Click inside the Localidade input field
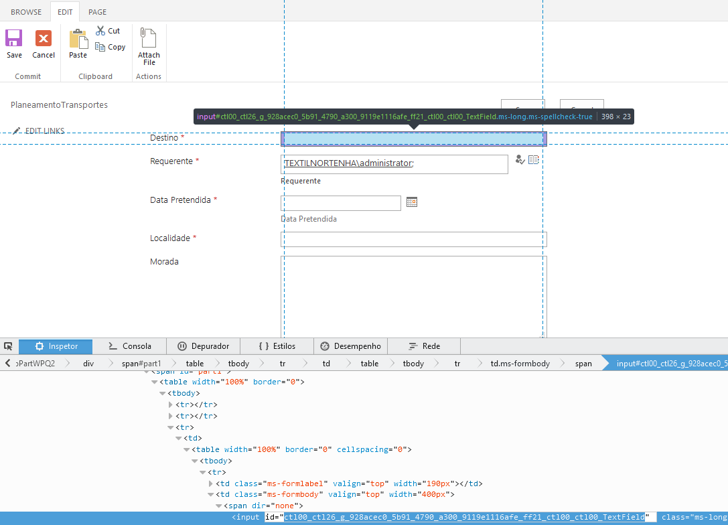 [x=413, y=238]
